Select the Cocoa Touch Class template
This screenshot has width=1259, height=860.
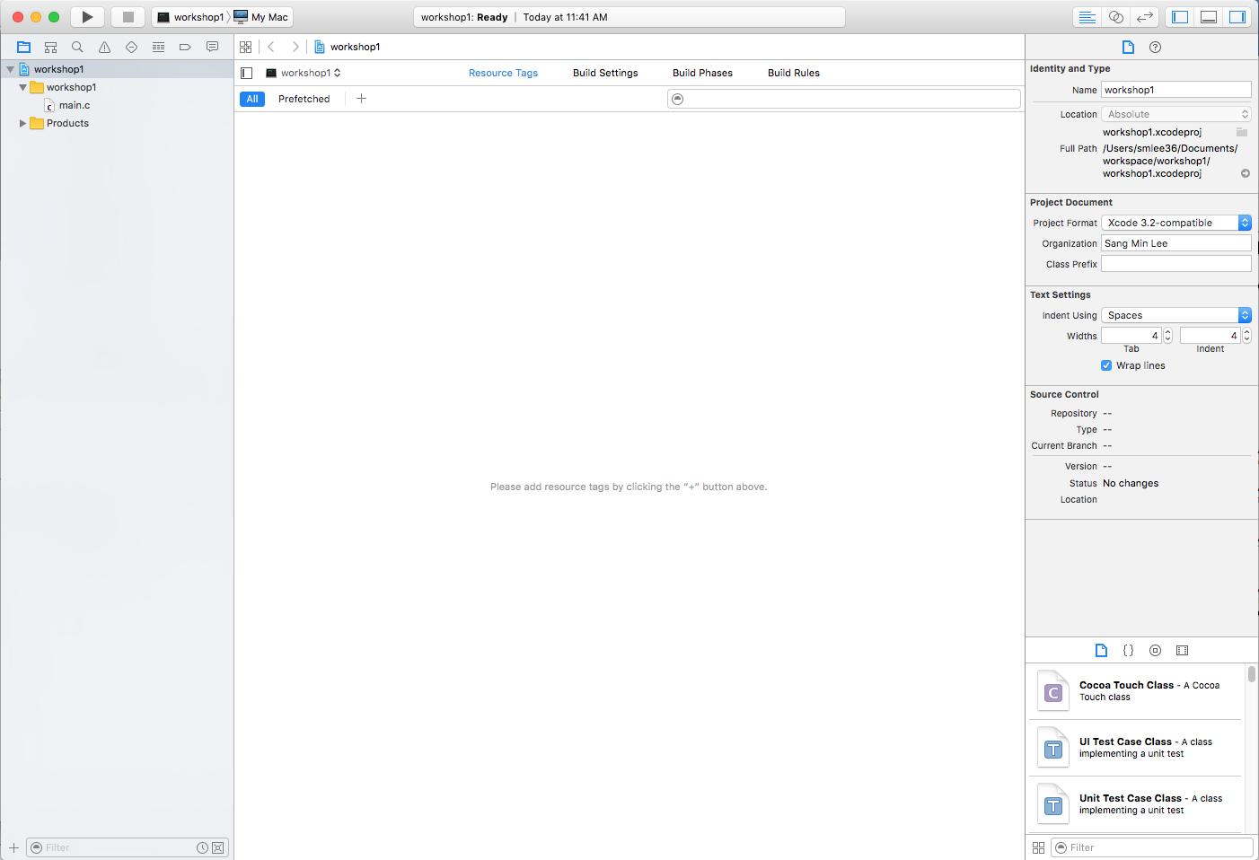(x=1136, y=691)
